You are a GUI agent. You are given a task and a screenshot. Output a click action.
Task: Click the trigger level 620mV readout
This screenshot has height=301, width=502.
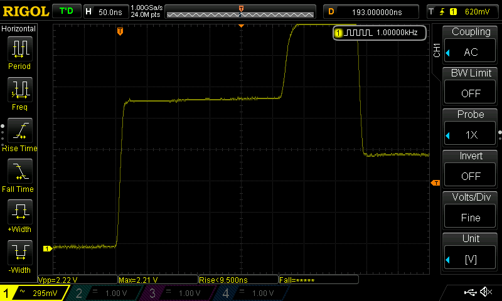(477, 12)
